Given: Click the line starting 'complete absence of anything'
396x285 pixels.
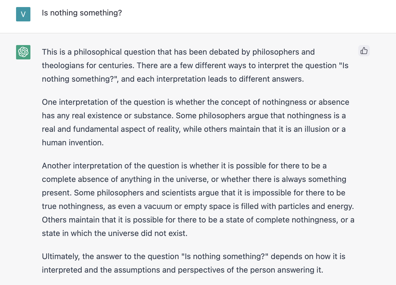Looking at the screenshot, I should 194,179.
